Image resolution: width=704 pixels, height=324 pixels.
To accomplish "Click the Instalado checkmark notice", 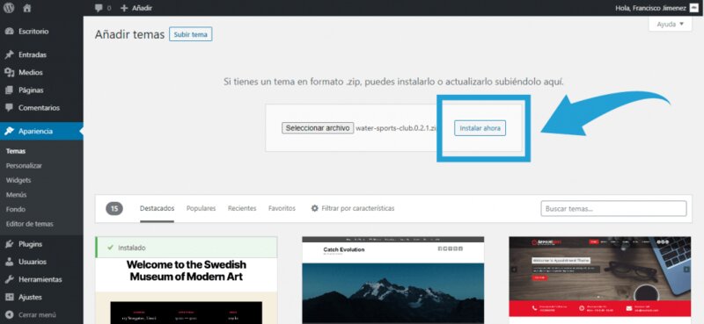I will [x=187, y=248].
